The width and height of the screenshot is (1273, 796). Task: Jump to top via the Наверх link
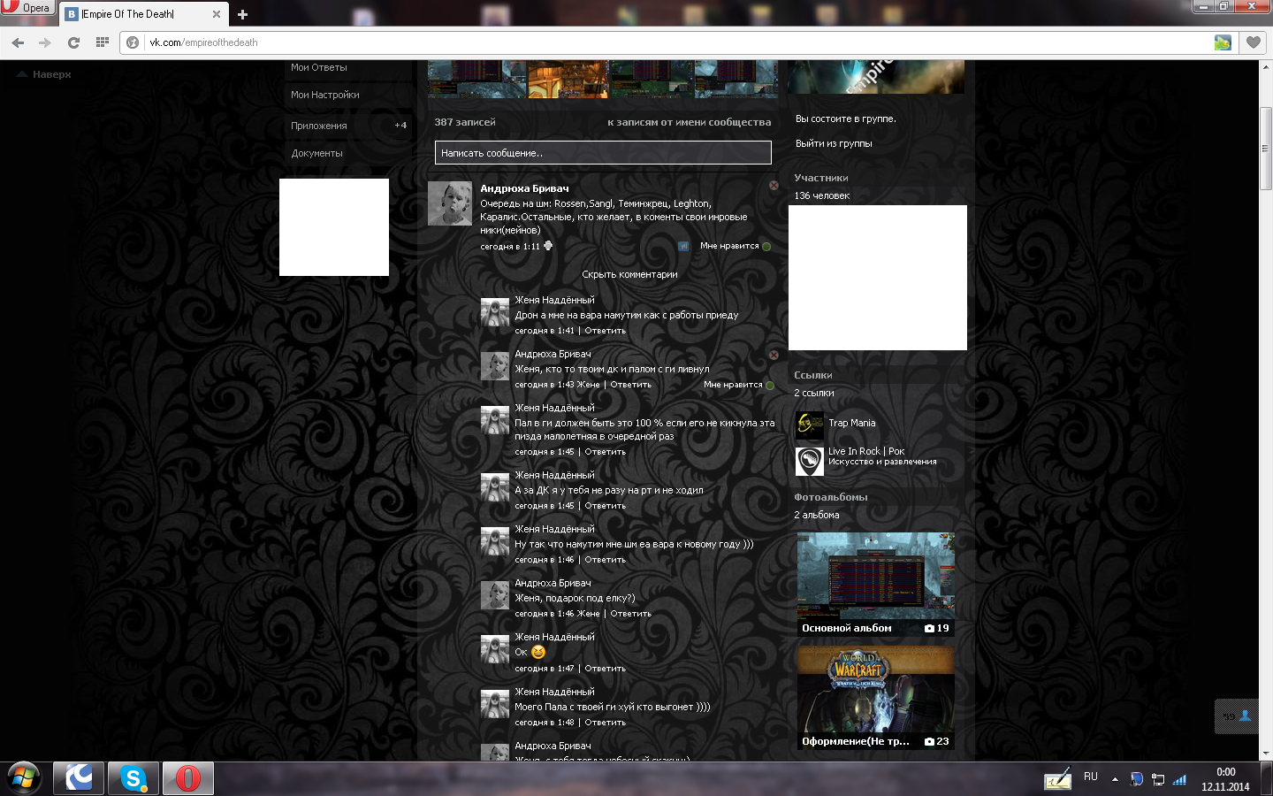[44, 74]
